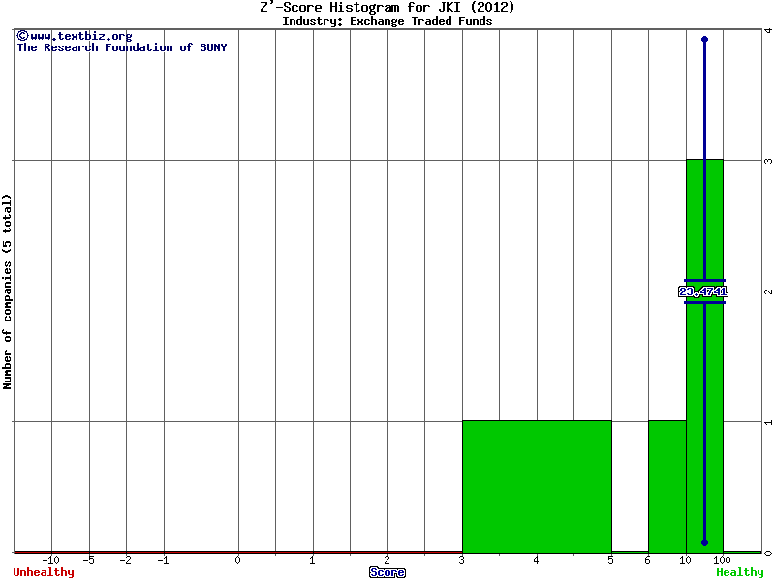Click the www.textbiz.org copyright text

[75, 36]
